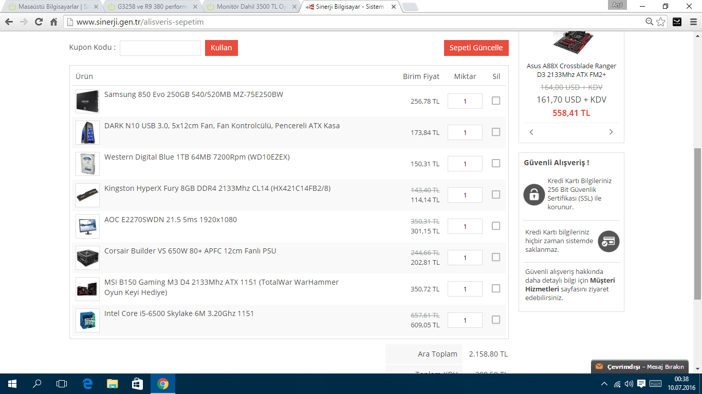
Task: Click the Intel Core i5 box thumbnail
Action: 87,320
